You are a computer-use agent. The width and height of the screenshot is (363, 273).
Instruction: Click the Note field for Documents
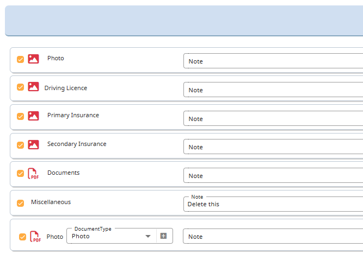[x=273, y=176]
